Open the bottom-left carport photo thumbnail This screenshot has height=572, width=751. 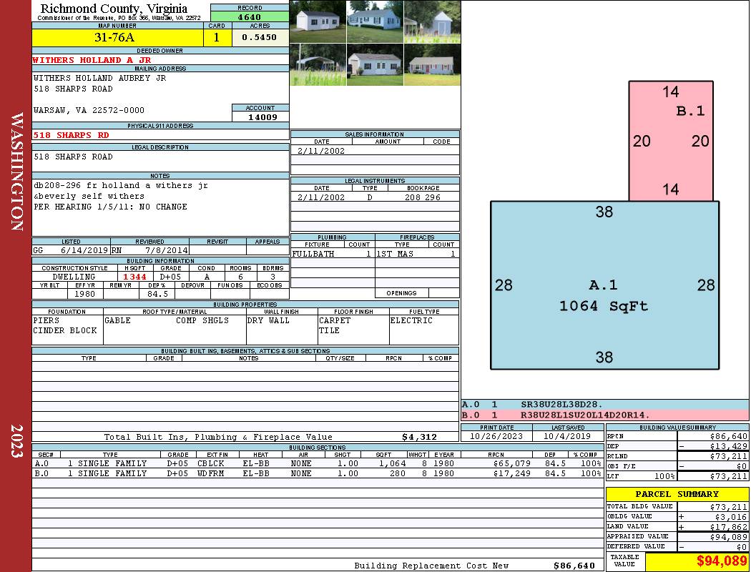click(x=318, y=64)
